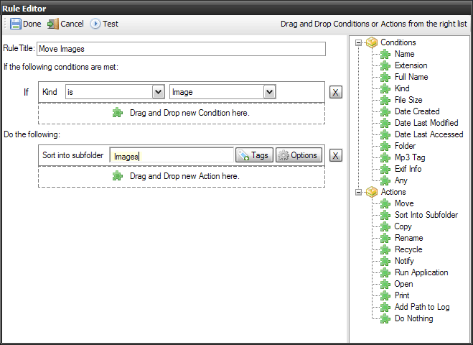Select the Open action in tree
This screenshot has height=345, width=473.
pyautogui.click(x=403, y=285)
